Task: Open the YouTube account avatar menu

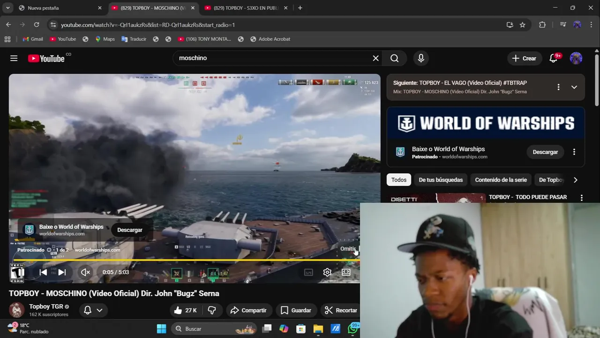Action: (576, 58)
